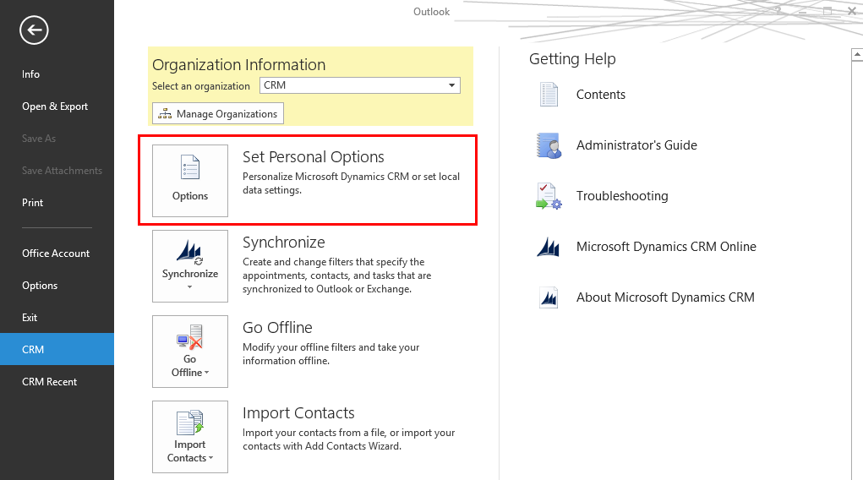The height and width of the screenshot is (480, 863).
Task: Click the back arrow circle icon
Action: click(x=34, y=30)
